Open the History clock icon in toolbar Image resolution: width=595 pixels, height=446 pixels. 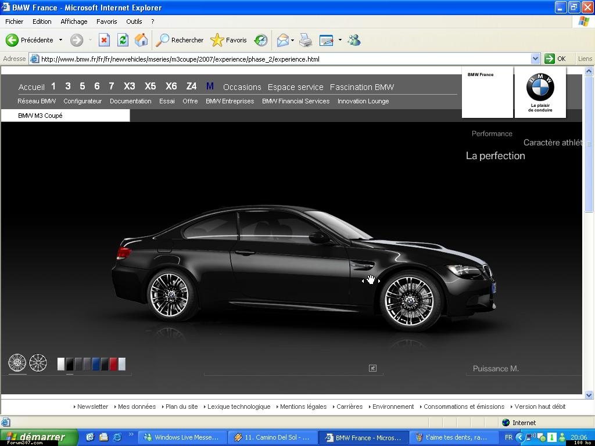(x=261, y=40)
